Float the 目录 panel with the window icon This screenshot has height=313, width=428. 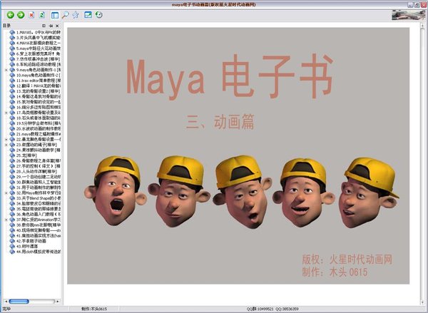click(x=44, y=26)
